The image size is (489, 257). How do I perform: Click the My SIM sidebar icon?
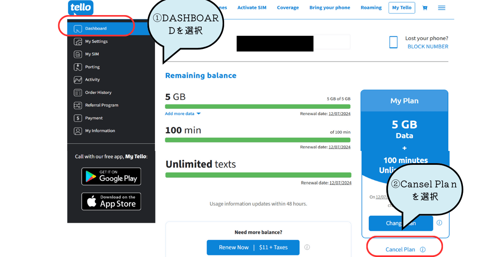[x=78, y=54]
